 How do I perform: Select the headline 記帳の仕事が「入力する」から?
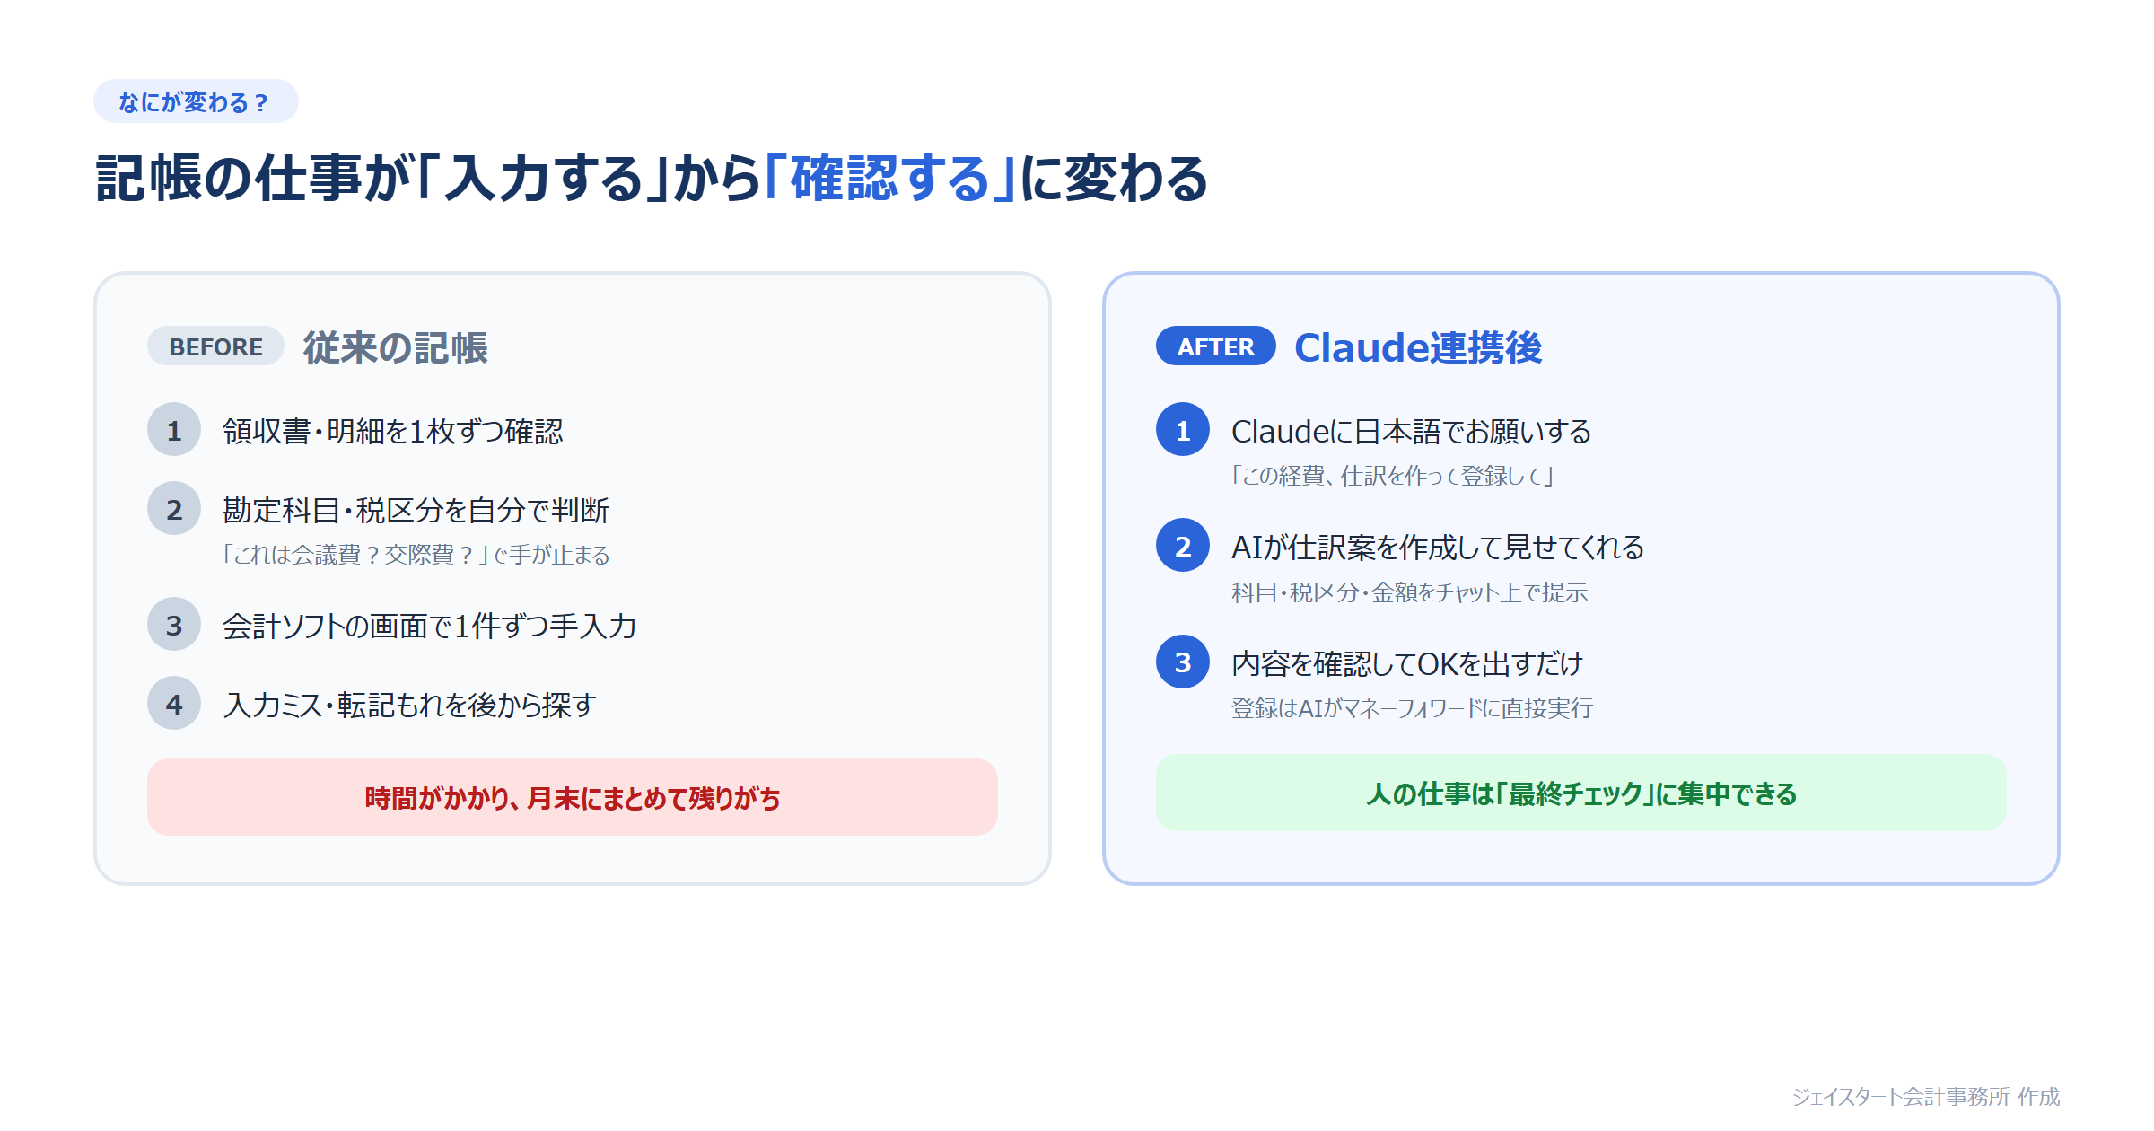[429, 178]
